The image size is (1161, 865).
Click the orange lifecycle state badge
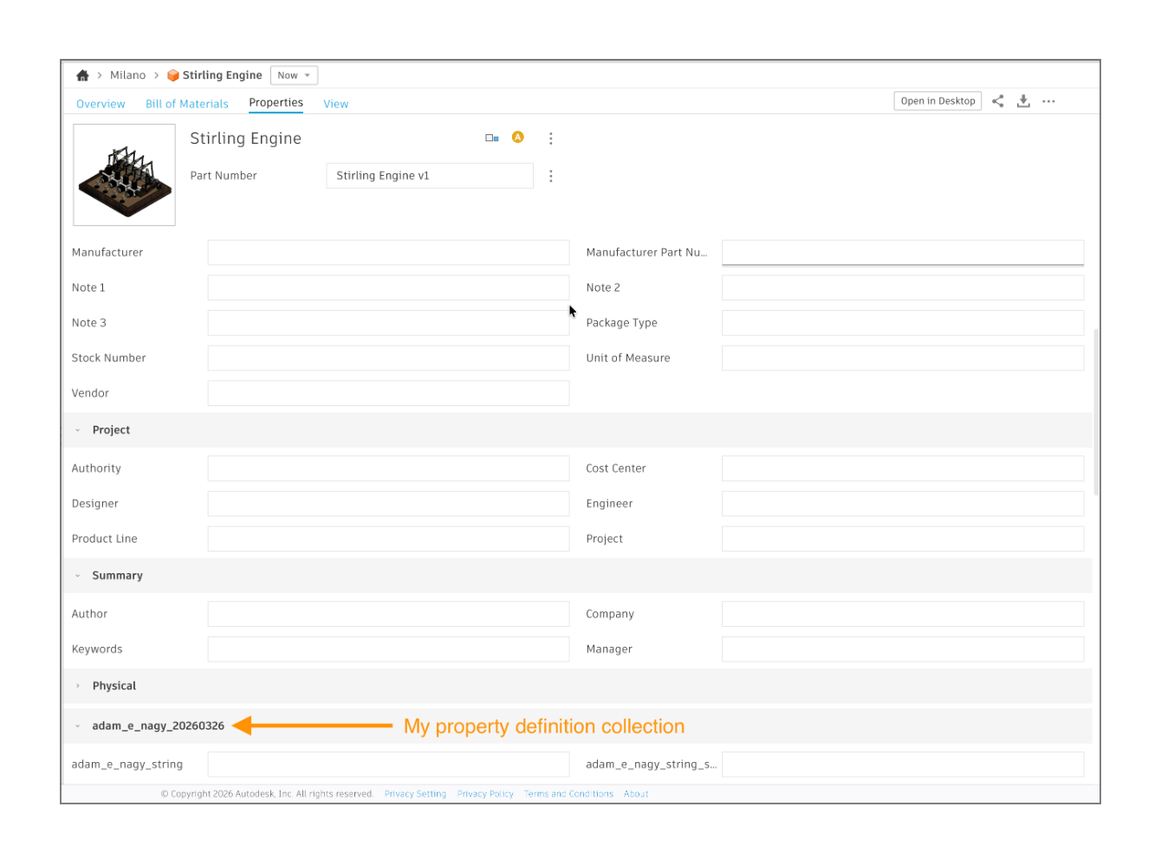coord(518,138)
